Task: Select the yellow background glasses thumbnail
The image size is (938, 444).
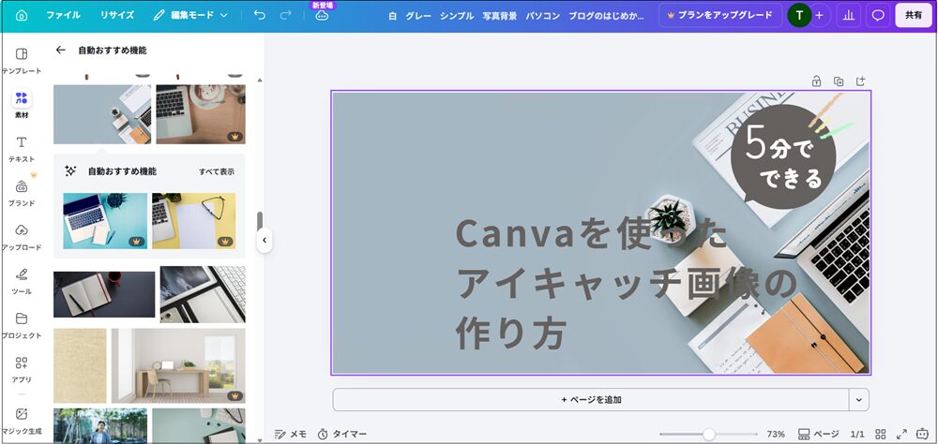Action: [194, 220]
